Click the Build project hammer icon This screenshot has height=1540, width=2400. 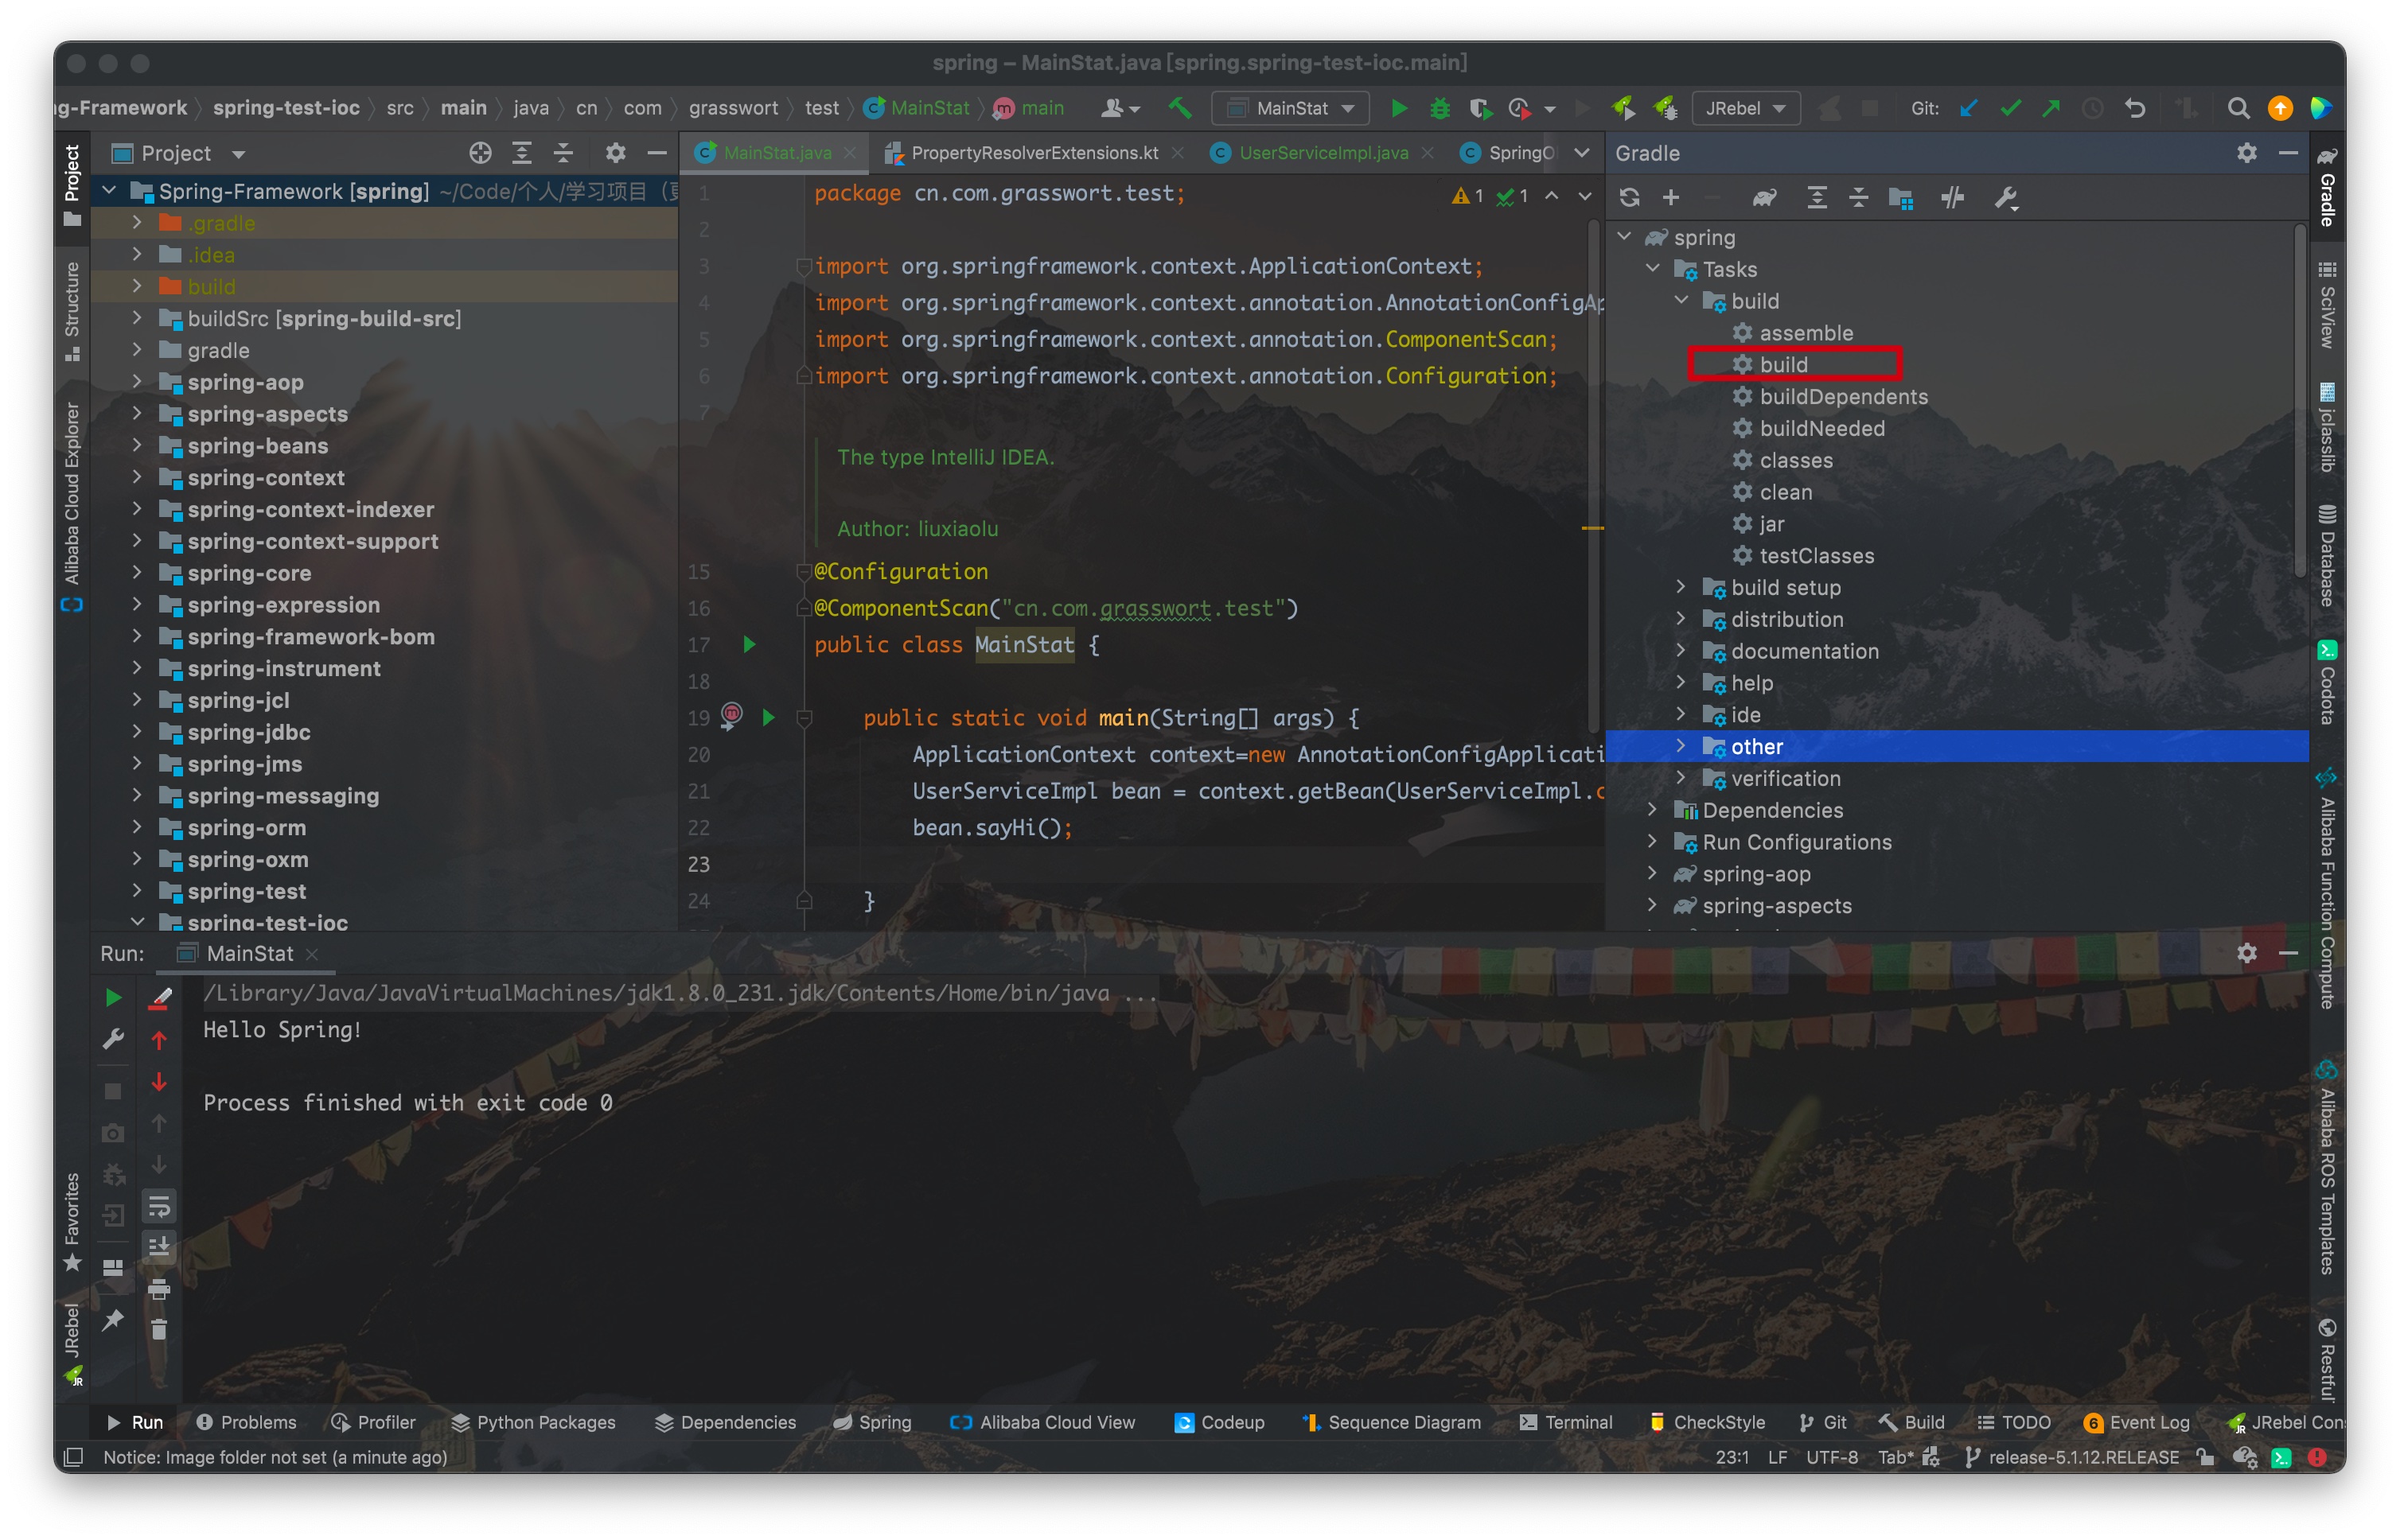pyautogui.click(x=1180, y=108)
